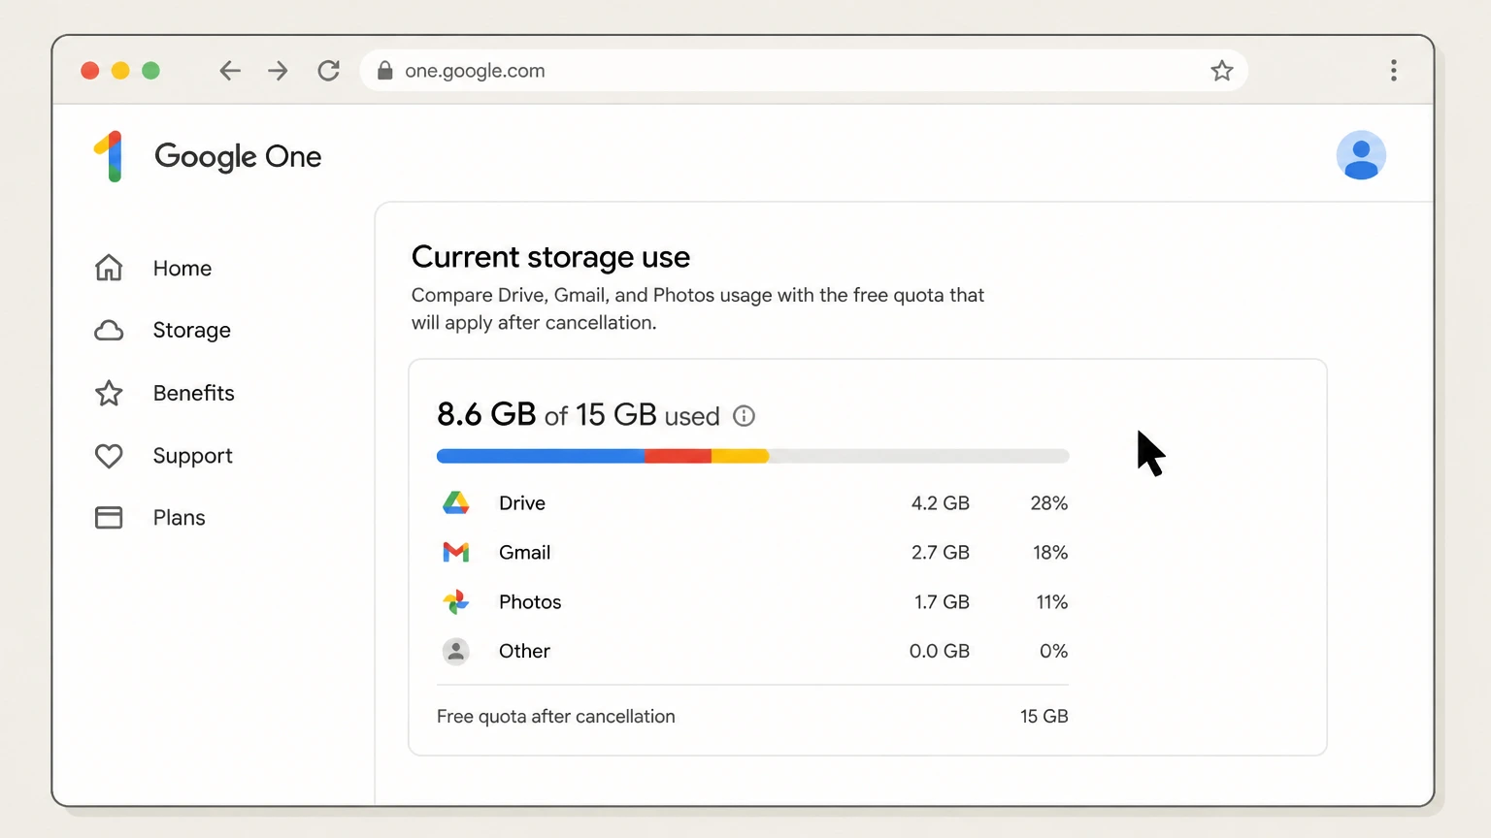Viewport: 1491px width, 838px height.
Task: Open the account profile avatar
Action: 1361,155
